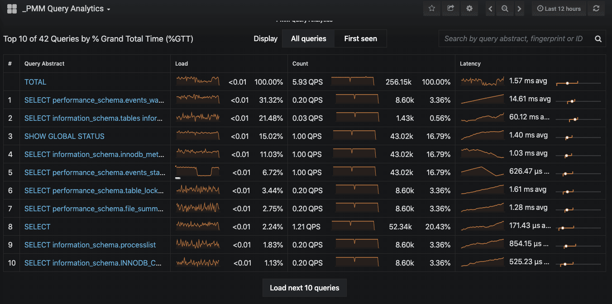Image resolution: width=612 pixels, height=304 pixels.
Task: Click the 1.21 QPS value
Action: tap(306, 227)
